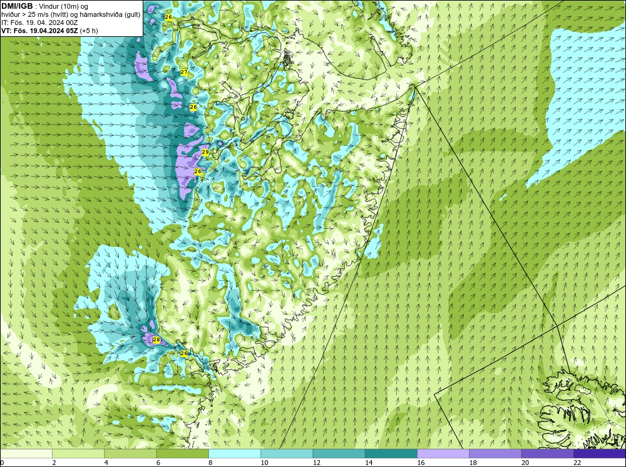Pick the 0–2 m/s pale yellow swatch

click(x=26, y=453)
